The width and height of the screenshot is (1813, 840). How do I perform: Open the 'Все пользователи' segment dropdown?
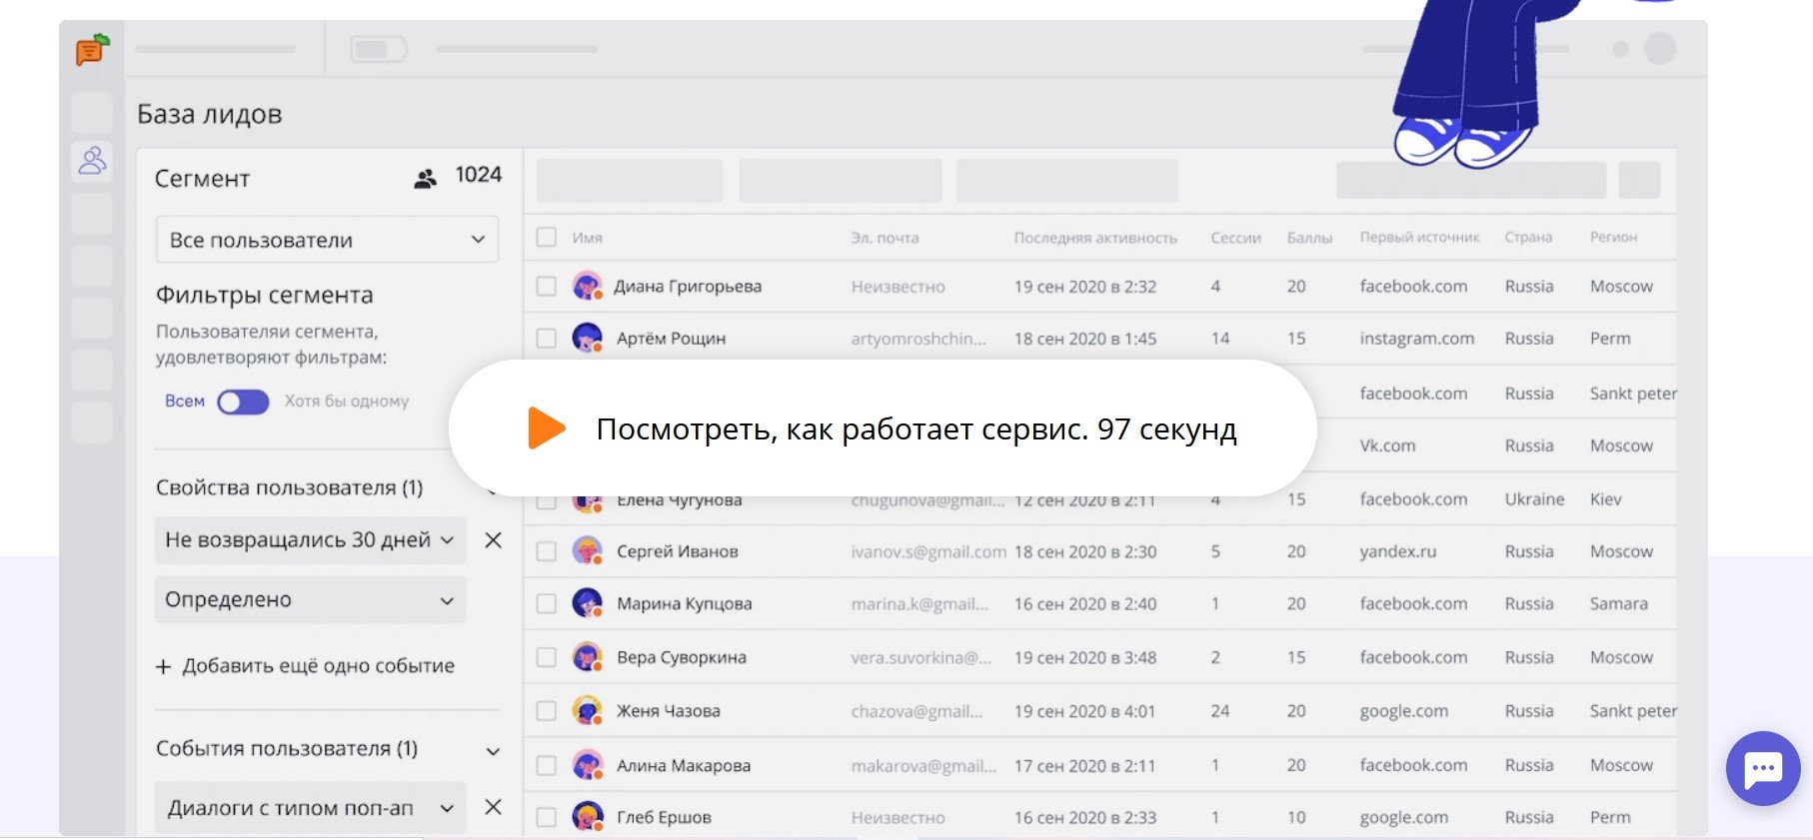coord(326,240)
